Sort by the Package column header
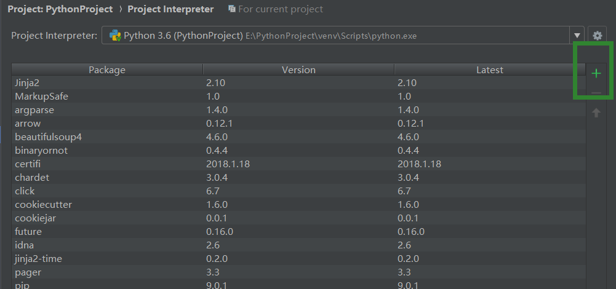616x289 pixels. click(107, 69)
